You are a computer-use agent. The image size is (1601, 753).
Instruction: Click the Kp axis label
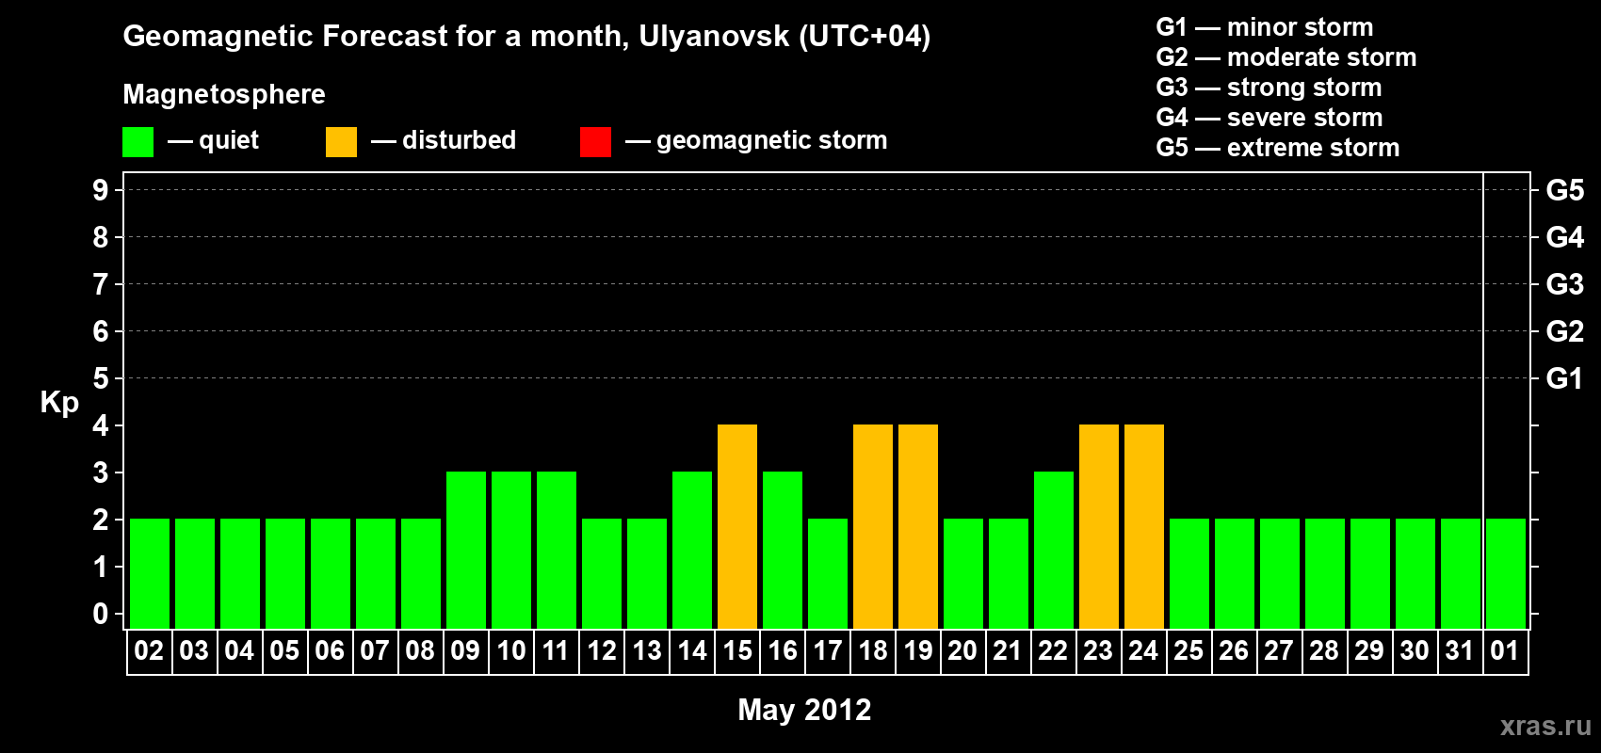59,403
